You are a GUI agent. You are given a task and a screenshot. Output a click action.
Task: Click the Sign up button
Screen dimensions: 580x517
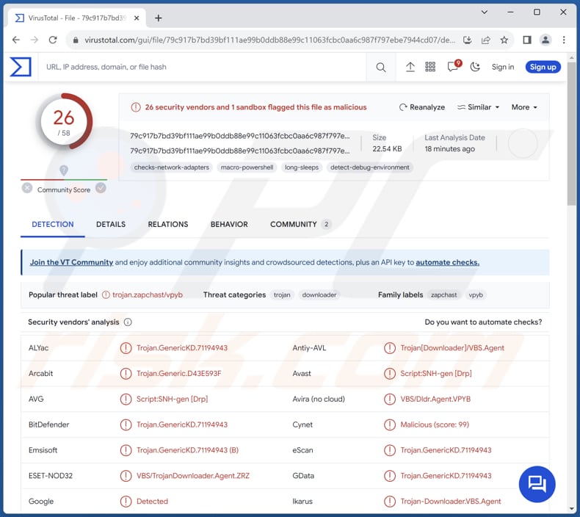pos(543,67)
